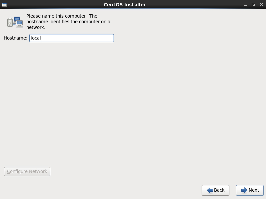Minimize the CentOS Installer window

tap(245, 5)
